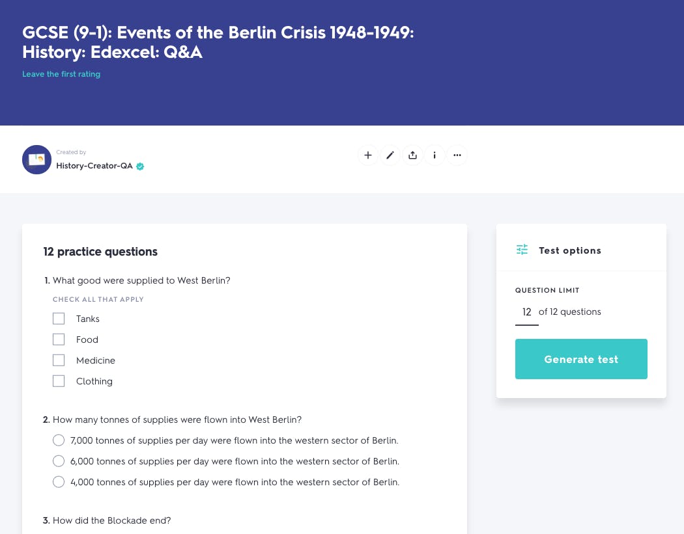This screenshot has width=684, height=534.
Task: Click the info icon
Action: point(435,155)
